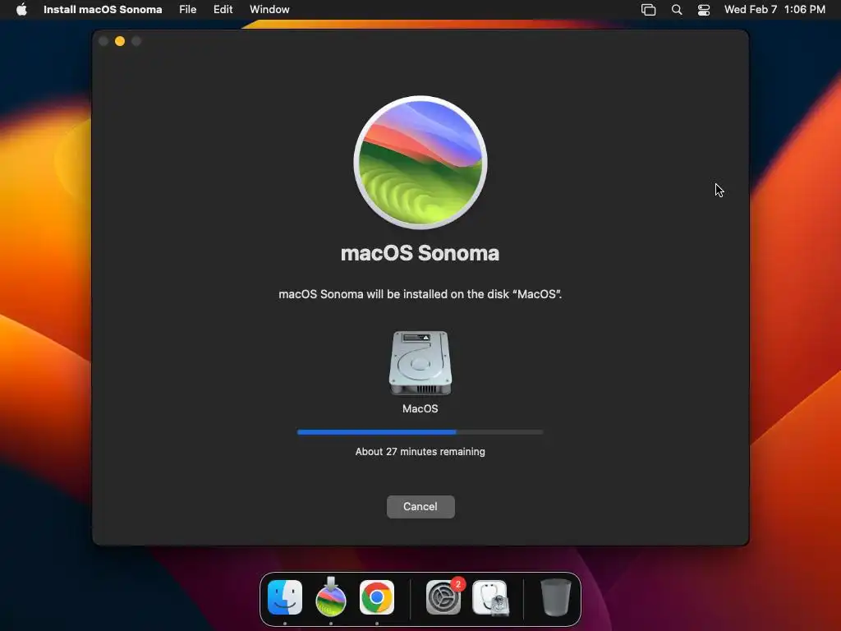Open Disk Utility from the Dock
The height and width of the screenshot is (631, 841).
coord(490,597)
